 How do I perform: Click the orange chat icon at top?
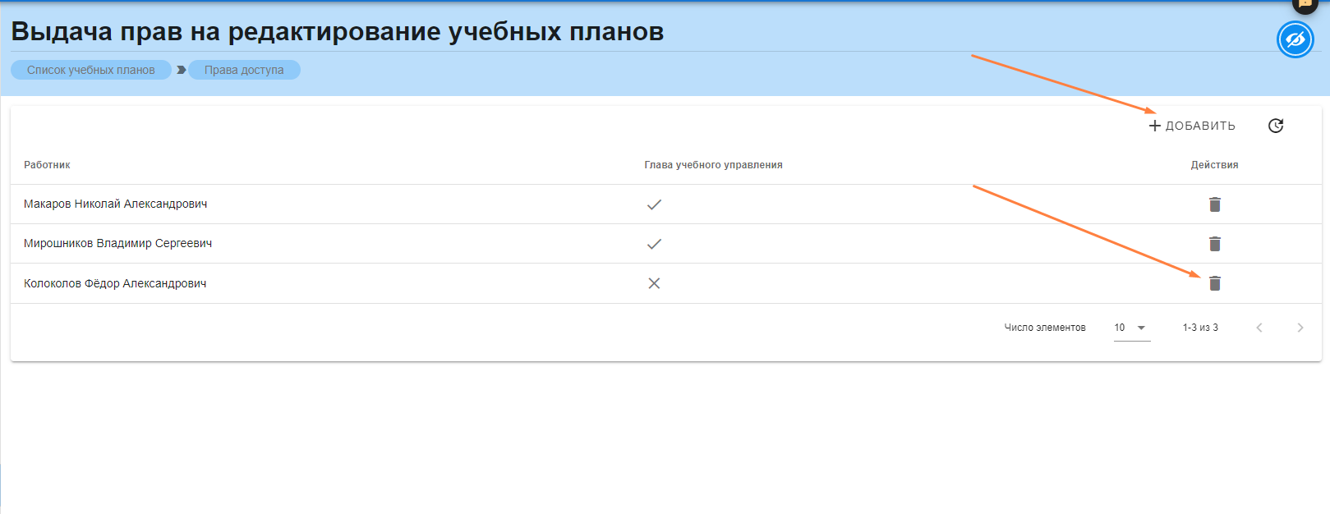tap(1305, 4)
